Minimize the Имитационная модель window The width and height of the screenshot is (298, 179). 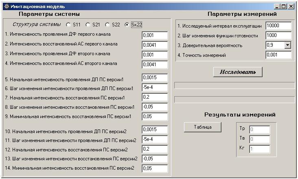coord(277,6)
